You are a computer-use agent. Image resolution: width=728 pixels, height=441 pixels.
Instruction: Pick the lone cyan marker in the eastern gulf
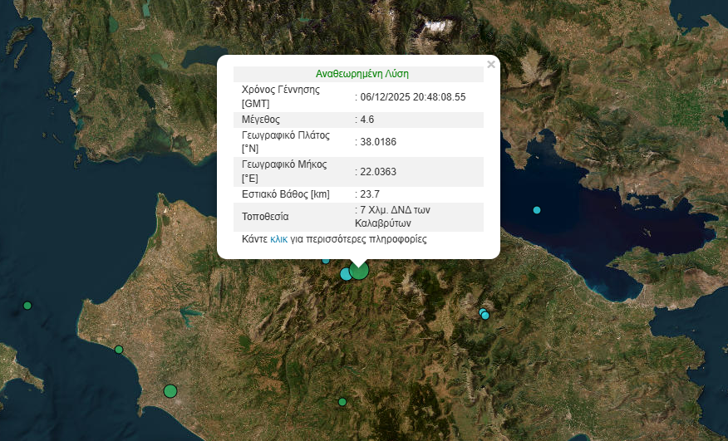(x=537, y=209)
